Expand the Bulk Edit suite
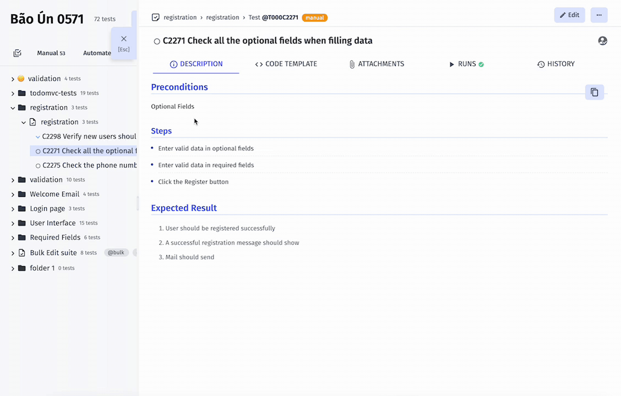 pyautogui.click(x=13, y=253)
